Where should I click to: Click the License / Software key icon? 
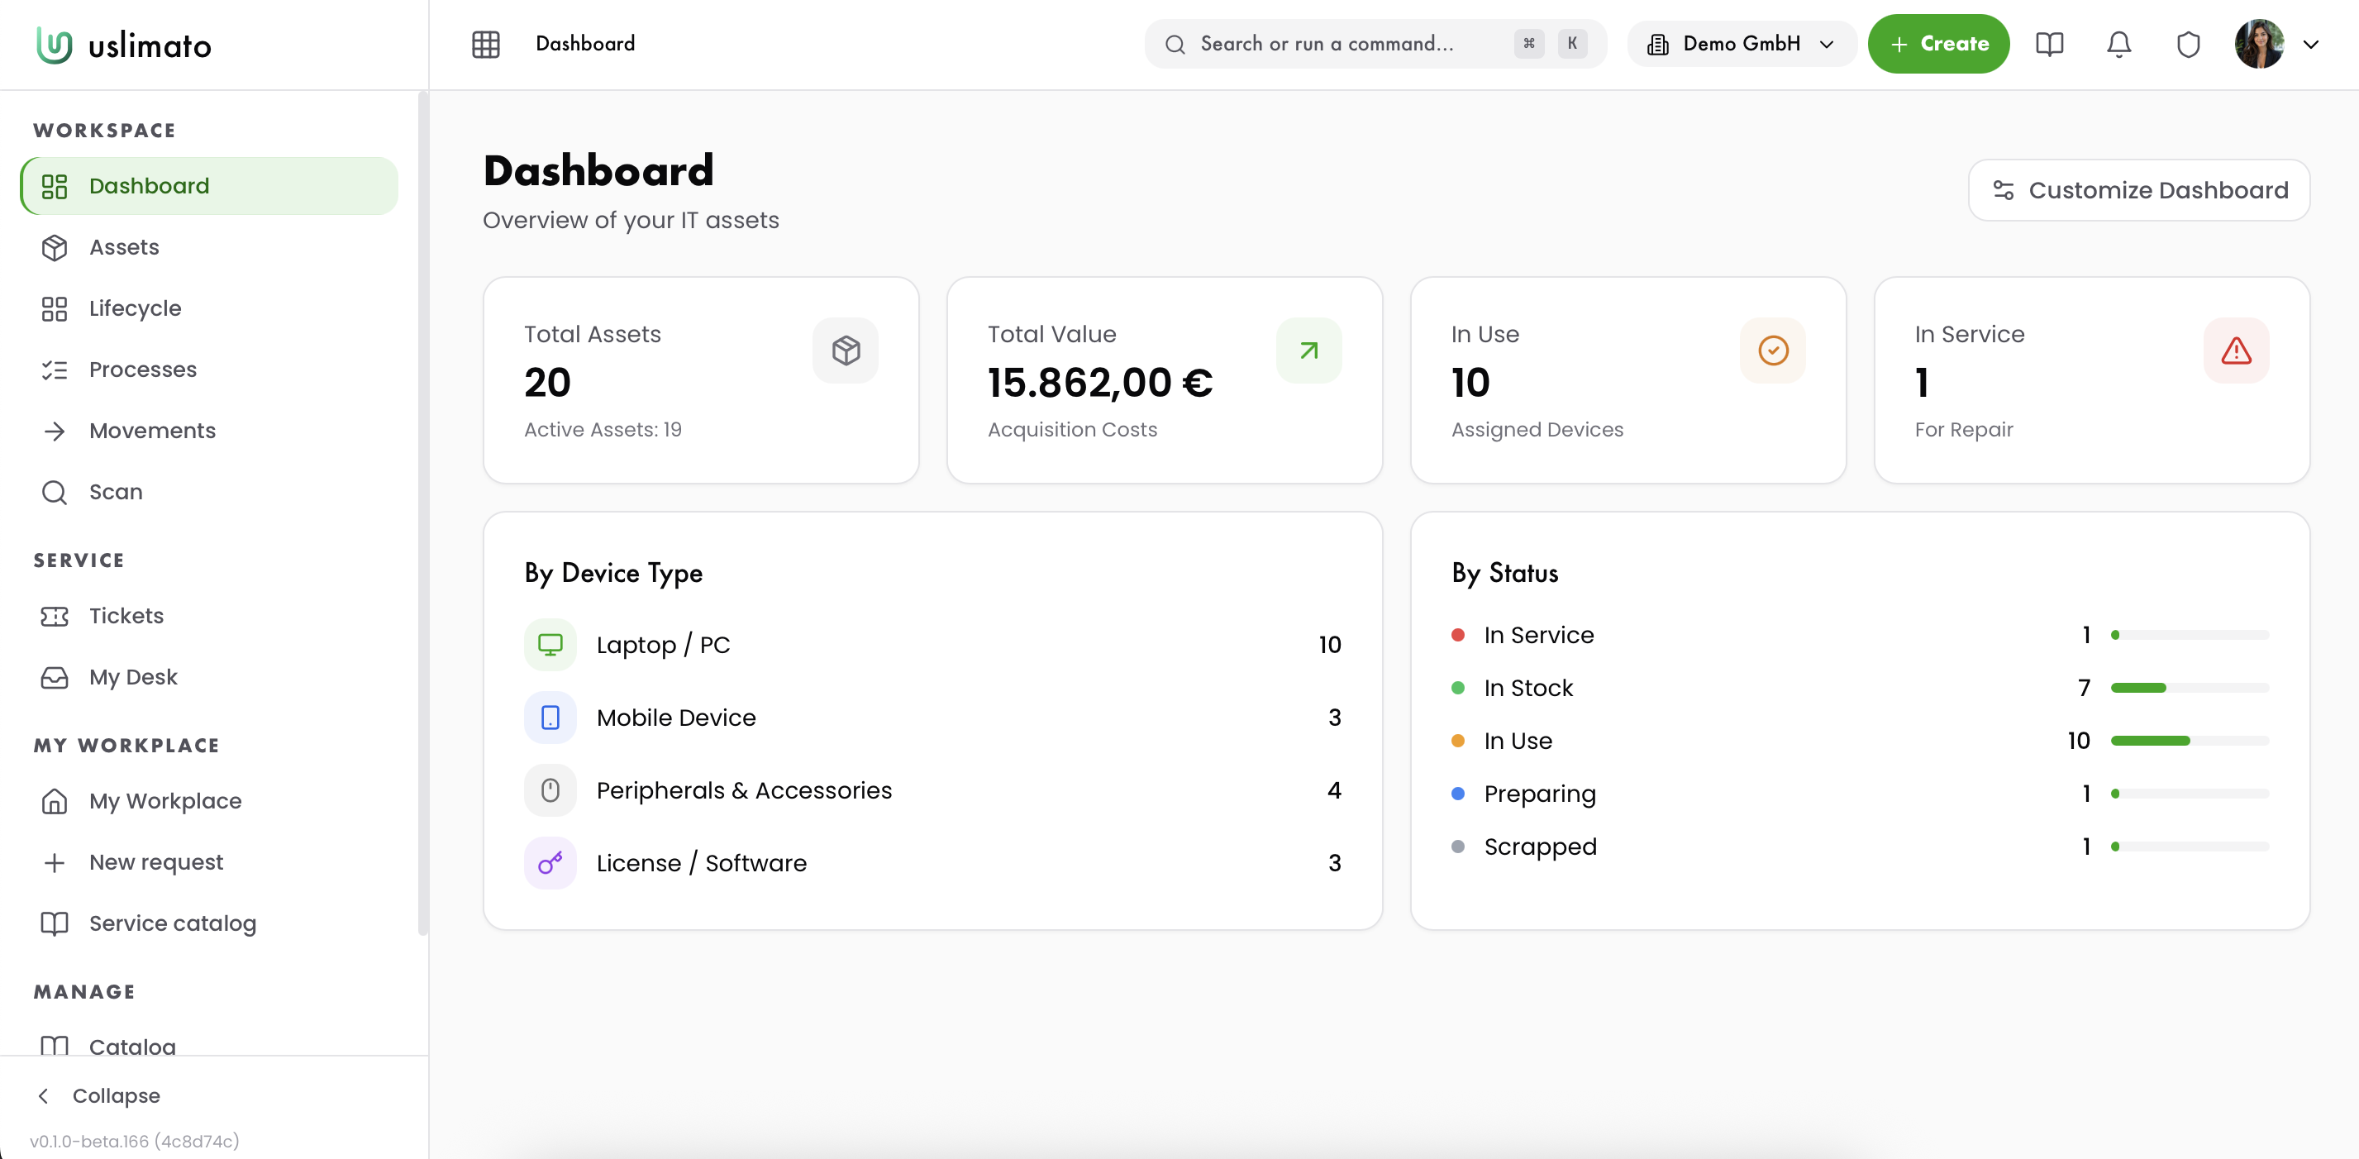point(550,863)
